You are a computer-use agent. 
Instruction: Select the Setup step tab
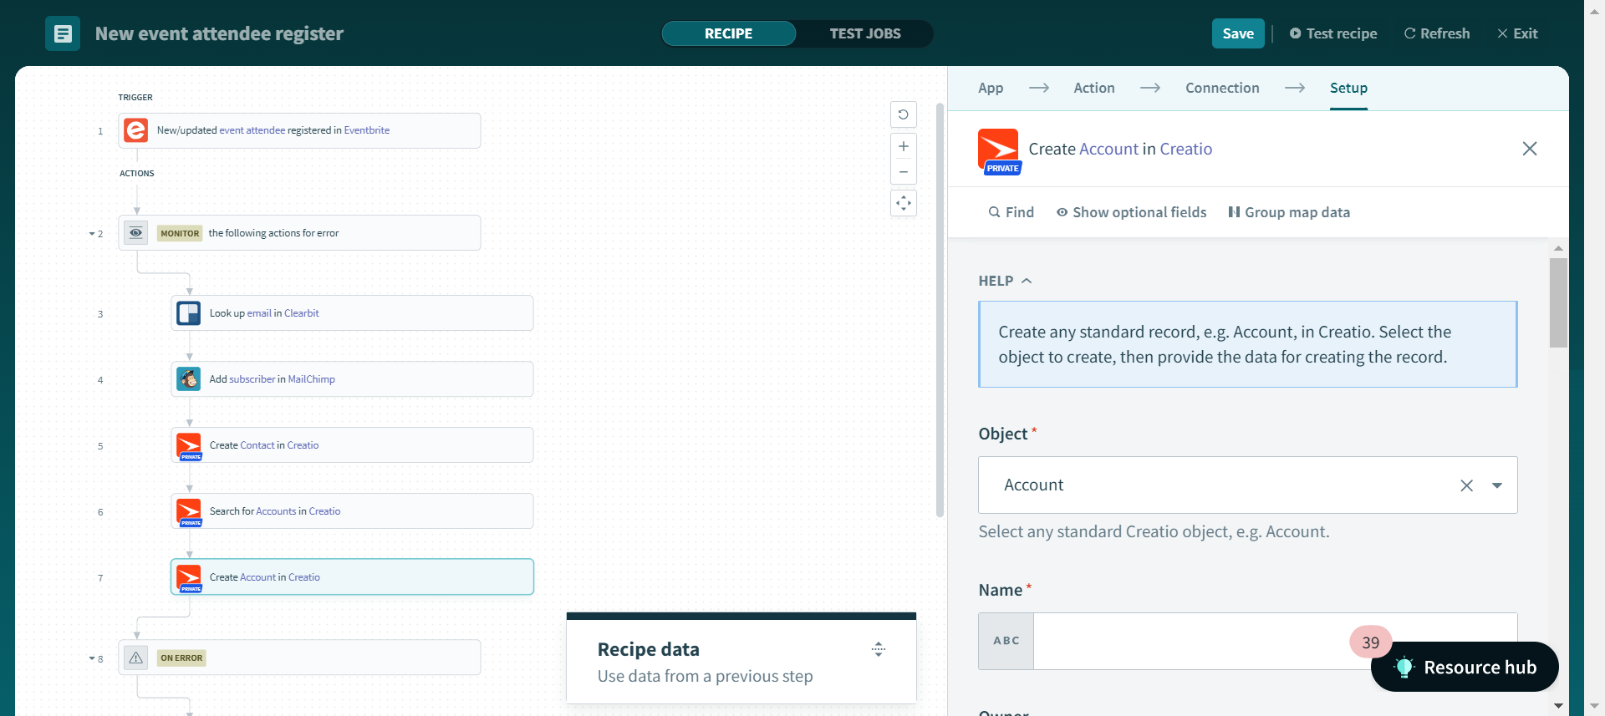tap(1348, 88)
